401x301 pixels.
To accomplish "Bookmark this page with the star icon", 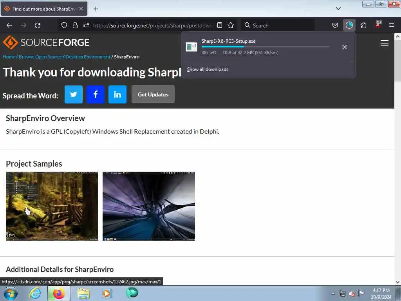I will tap(231, 25).
